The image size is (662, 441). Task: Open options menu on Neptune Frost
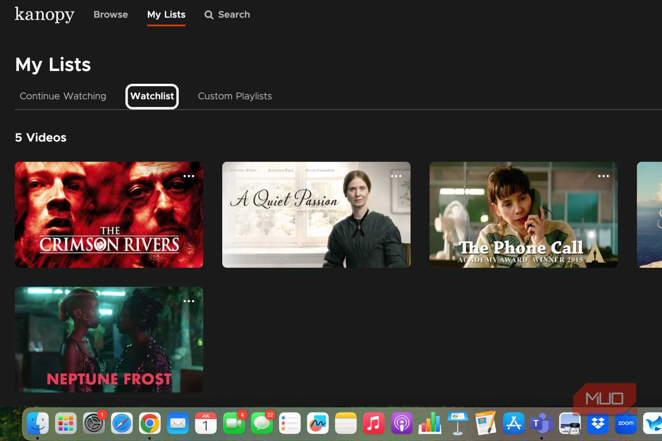(189, 301)
